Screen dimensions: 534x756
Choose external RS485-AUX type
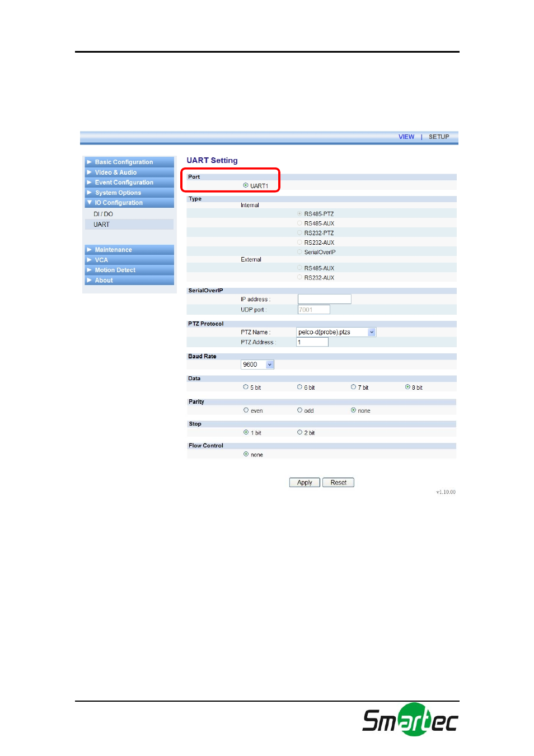coord(299,268)
